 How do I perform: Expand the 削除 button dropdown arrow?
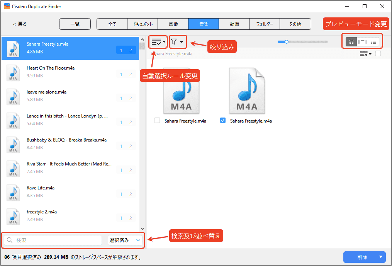(381, 257)
